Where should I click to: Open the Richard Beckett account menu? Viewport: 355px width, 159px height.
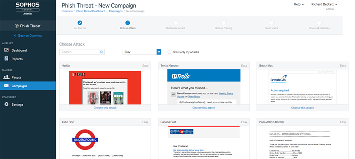(324, 4)
